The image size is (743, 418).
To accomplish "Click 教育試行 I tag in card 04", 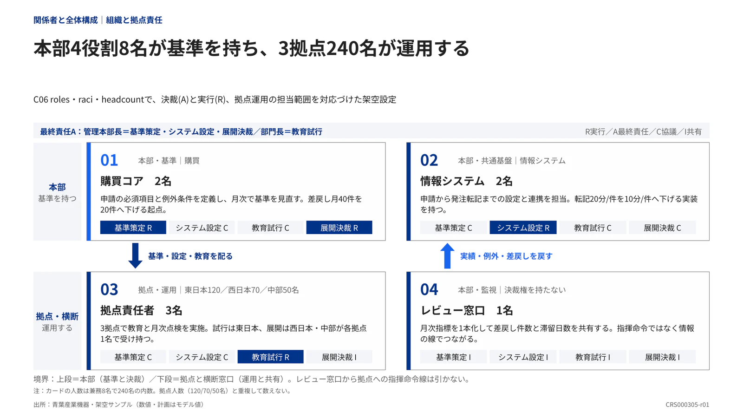I will click(593, 357).
